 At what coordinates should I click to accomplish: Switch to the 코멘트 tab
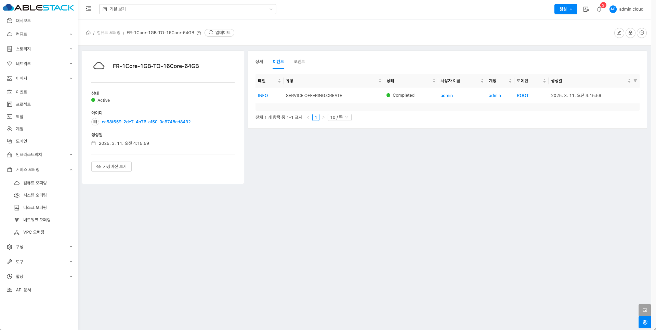pos(299,62)
